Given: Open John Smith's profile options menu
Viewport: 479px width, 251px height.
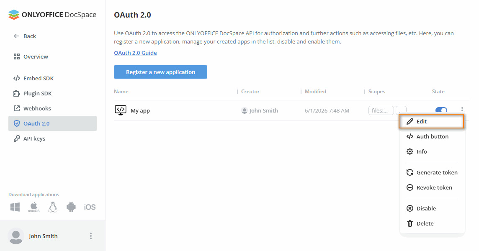Looking at the screenshot, I should (91, 236).
